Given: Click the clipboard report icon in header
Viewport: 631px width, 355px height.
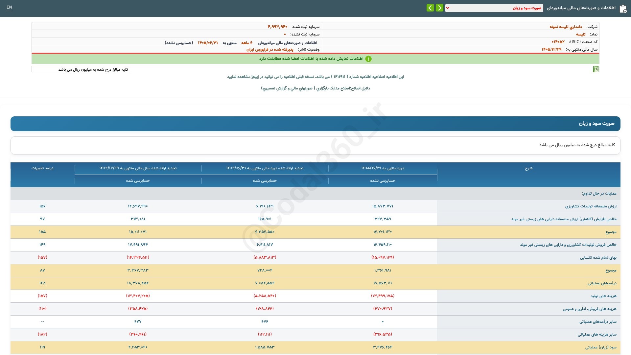Looking at the screenshot, I should tap(623, 9).
